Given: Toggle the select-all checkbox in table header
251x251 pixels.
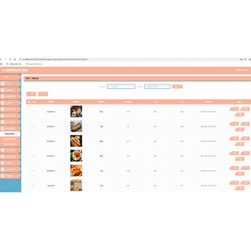Looking at the screenshot, I should [29, 102].
